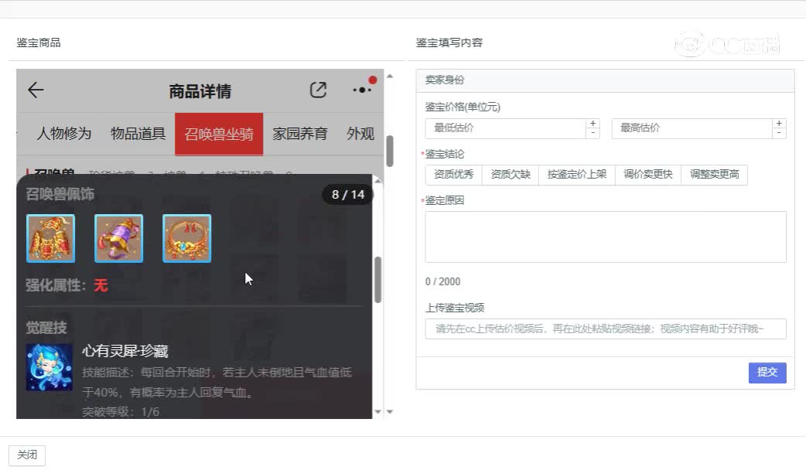Click the back arrow on 商品详情 page
The width and height of the screenshot is (806, 470).
click(x=35, y=90)
